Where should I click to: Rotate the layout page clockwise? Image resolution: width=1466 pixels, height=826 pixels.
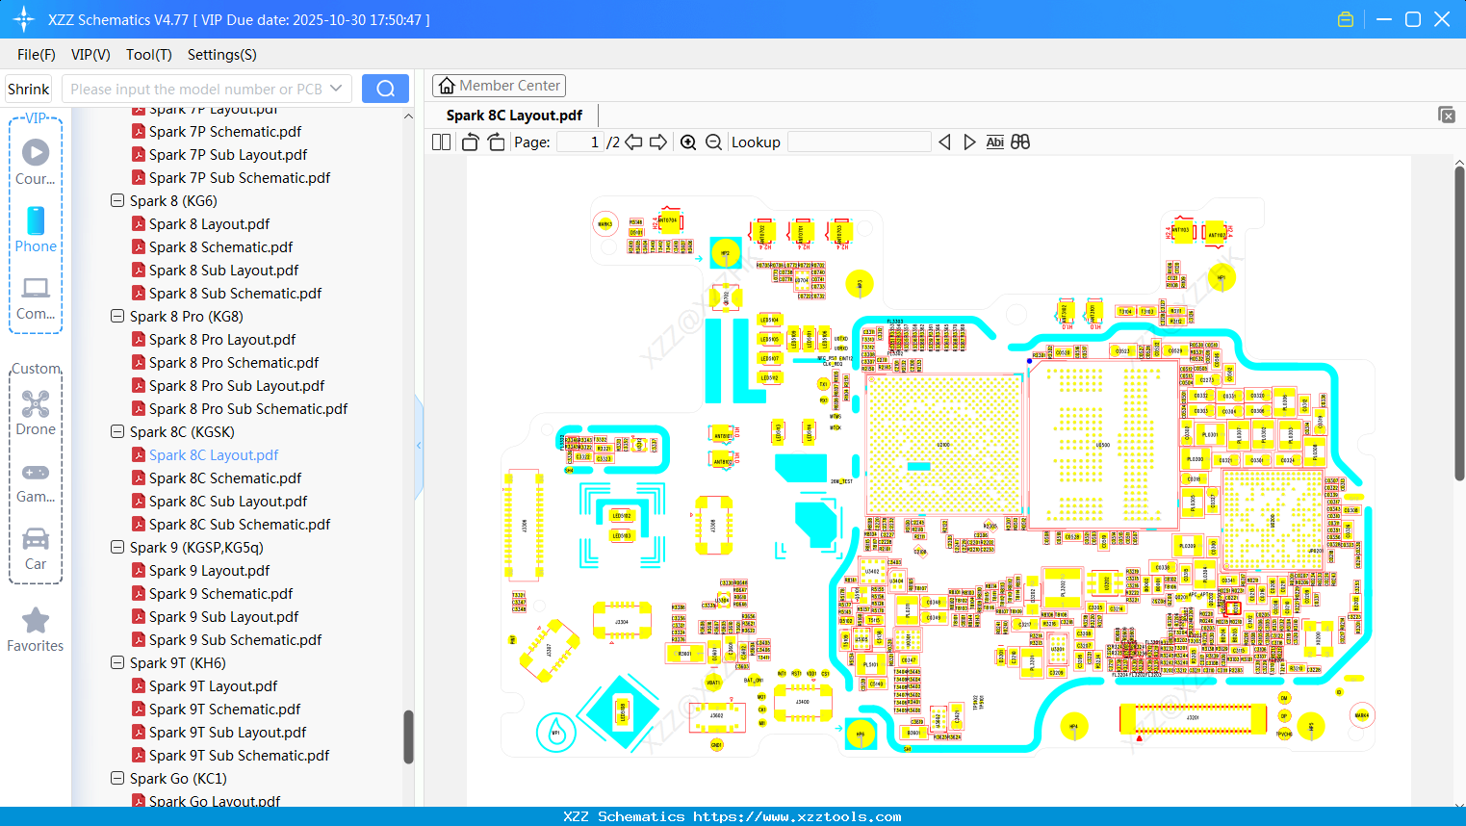tap(496, 142)
